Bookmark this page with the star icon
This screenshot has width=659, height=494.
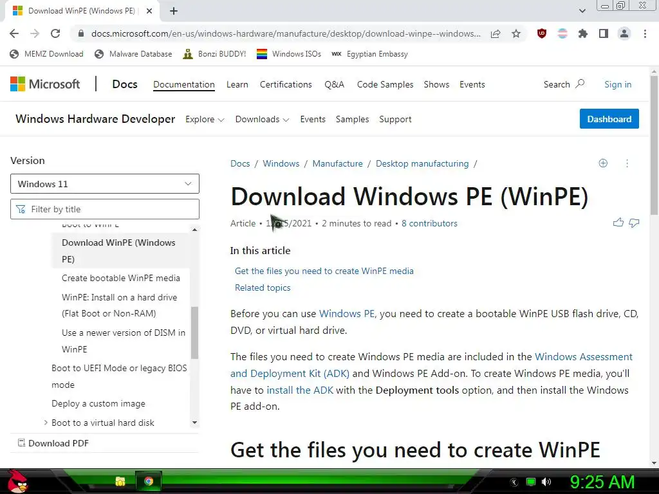click(x=516, y=33)
